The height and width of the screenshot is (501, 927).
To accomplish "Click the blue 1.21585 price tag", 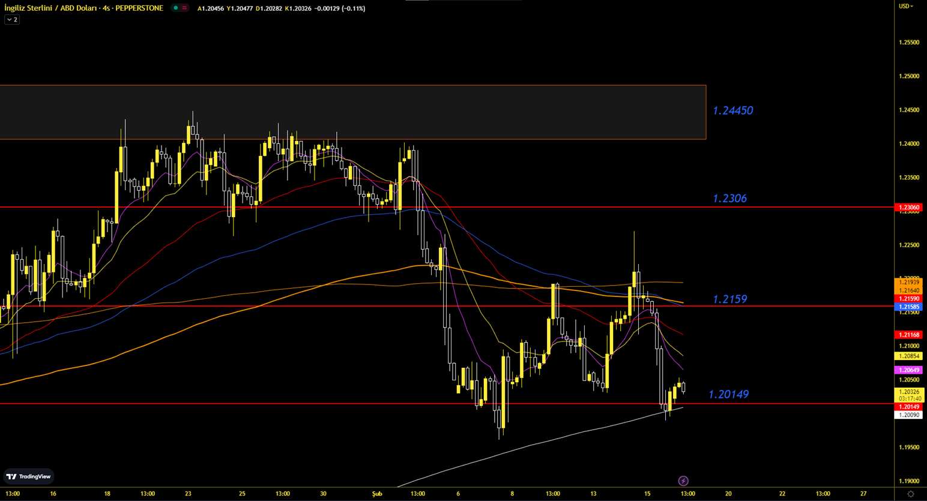I will tap(909, 307).
